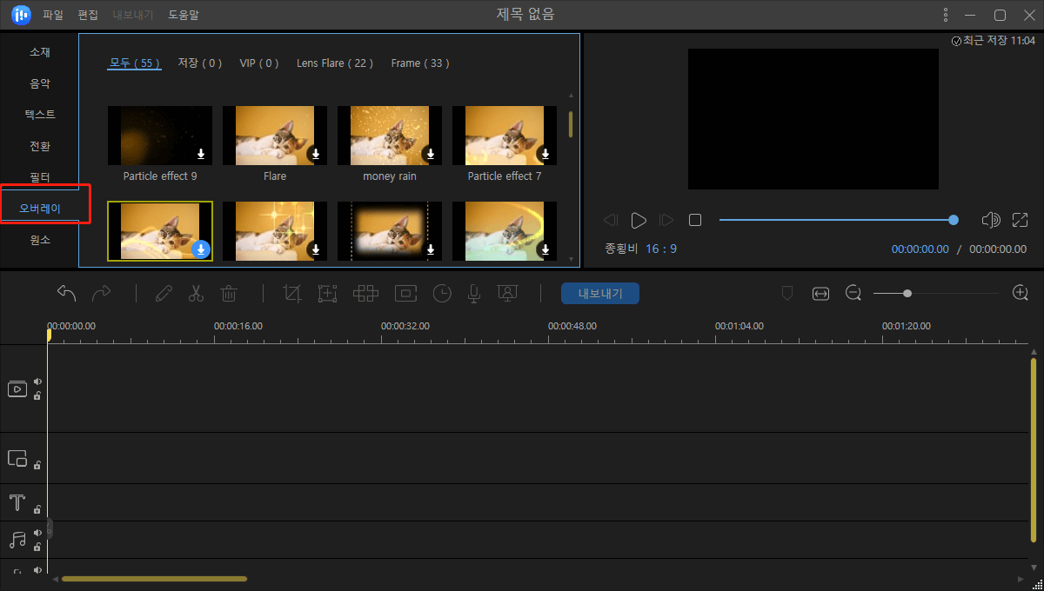
Task: Open the three-dot more options menu
Action: coord(946,15)
